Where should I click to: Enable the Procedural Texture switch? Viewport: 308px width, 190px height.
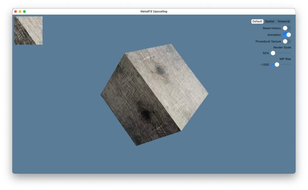coord(287,42)
